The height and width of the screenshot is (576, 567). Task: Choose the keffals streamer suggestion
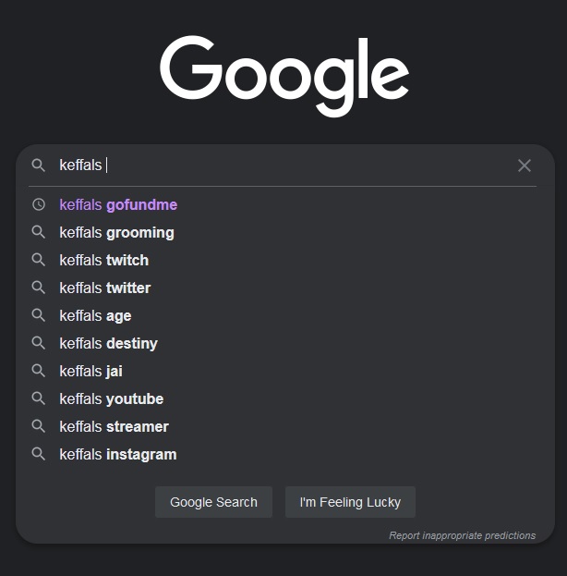coord(283,426)
